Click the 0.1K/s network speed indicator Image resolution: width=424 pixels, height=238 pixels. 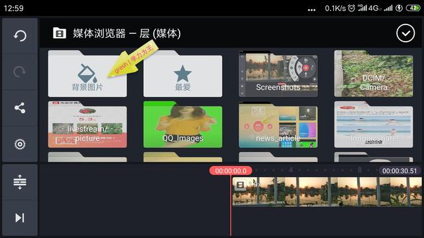(x=335, y=9)
